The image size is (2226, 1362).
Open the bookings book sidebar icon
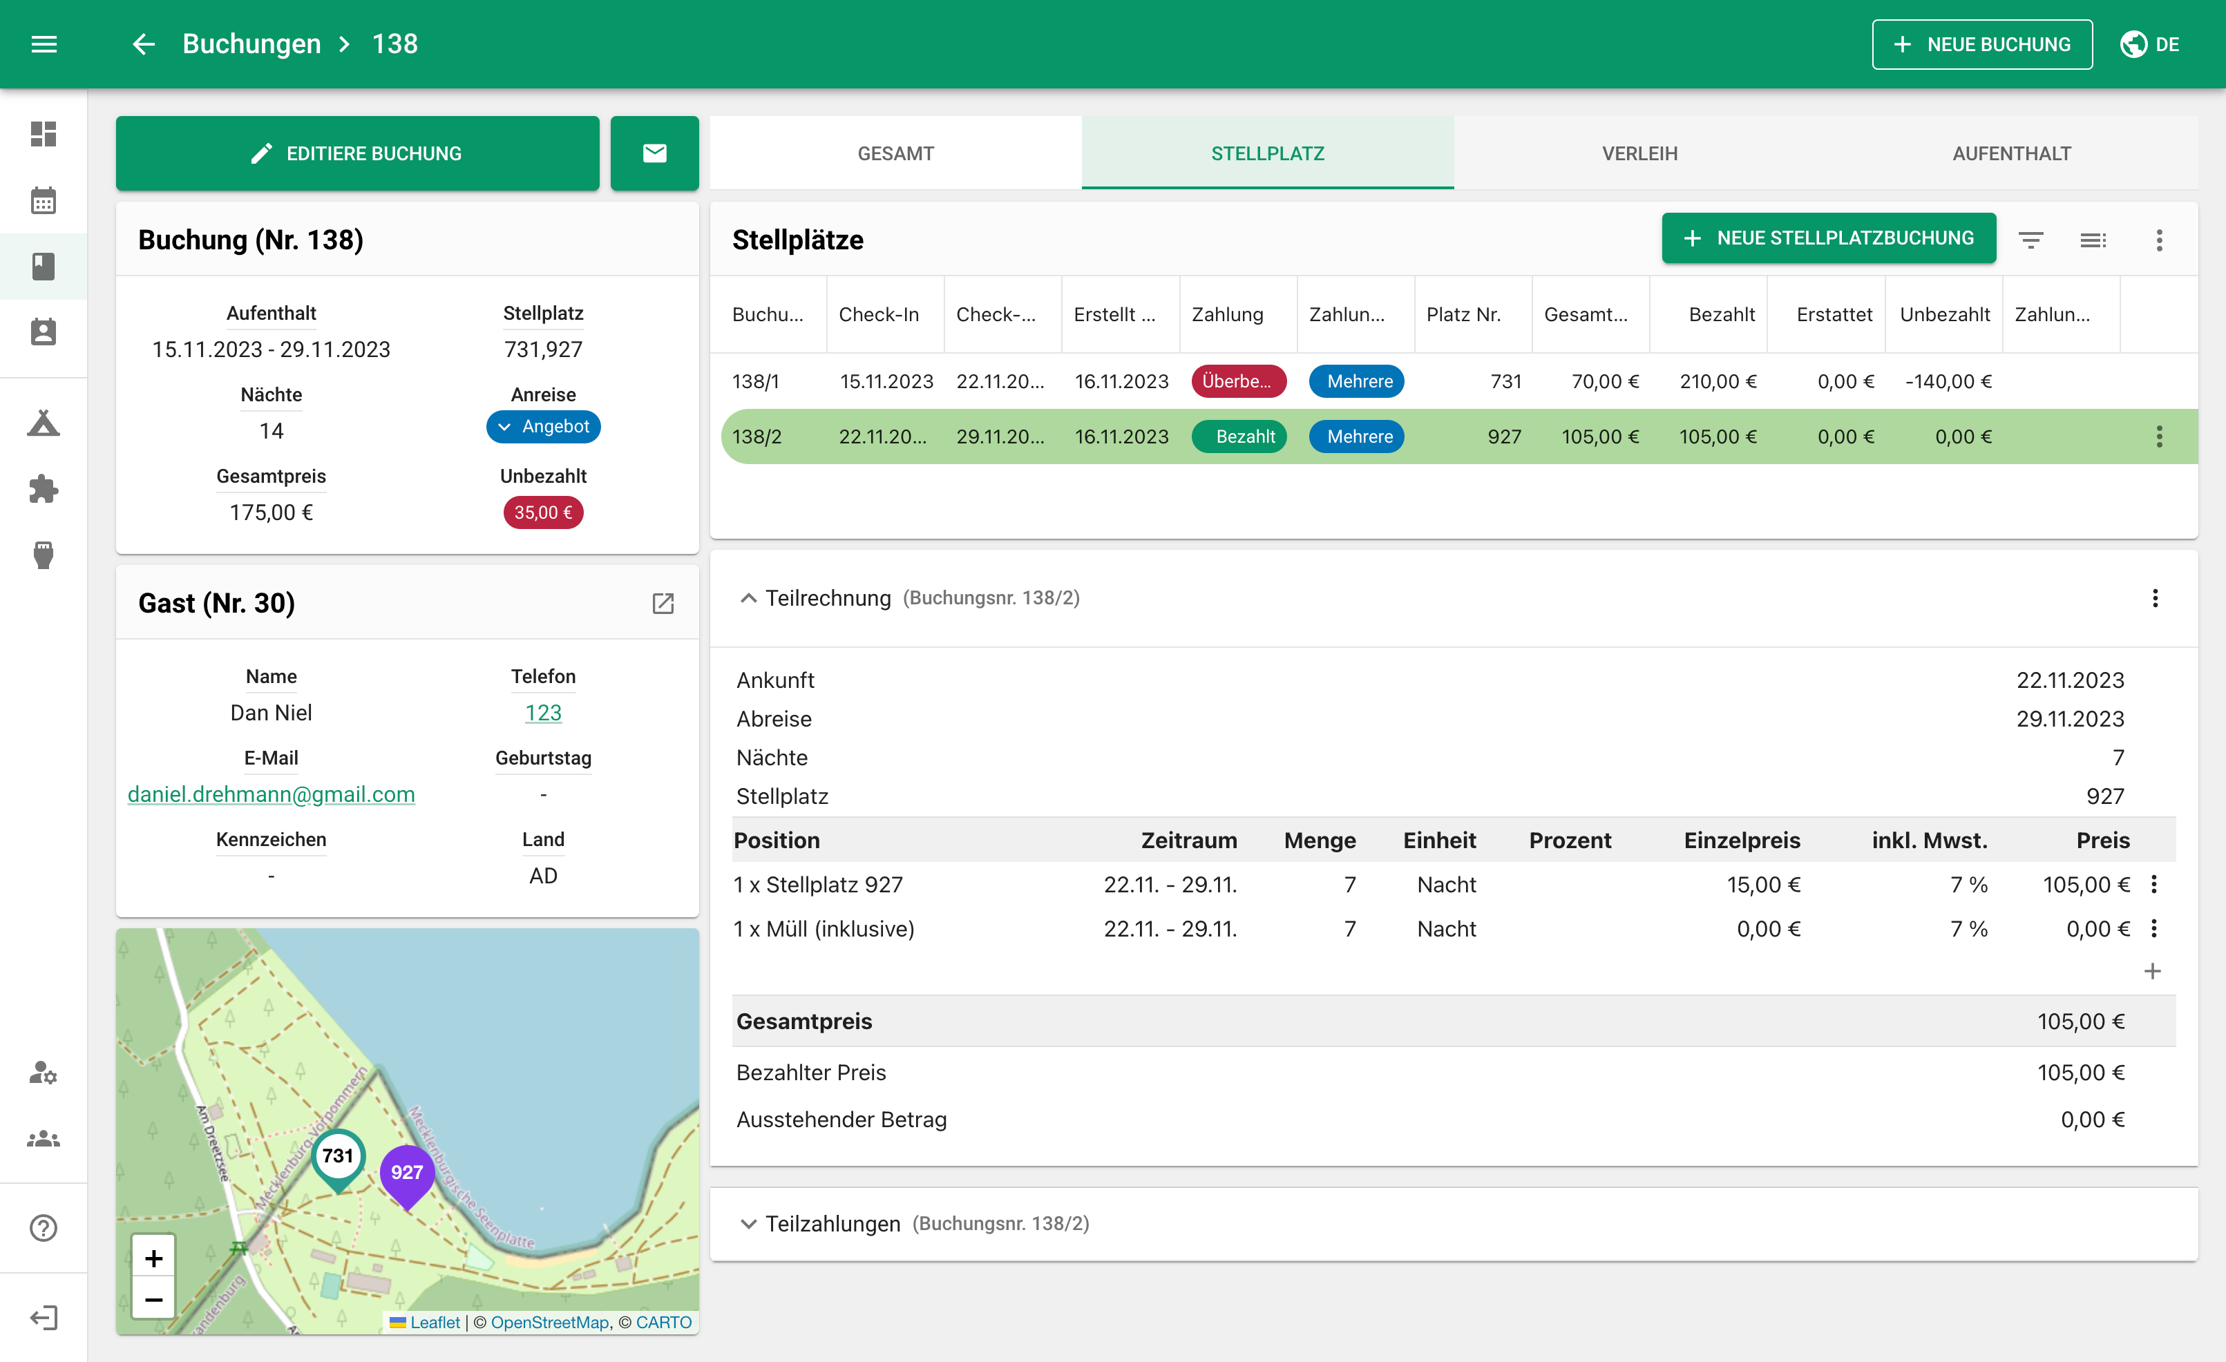point(44,267)
